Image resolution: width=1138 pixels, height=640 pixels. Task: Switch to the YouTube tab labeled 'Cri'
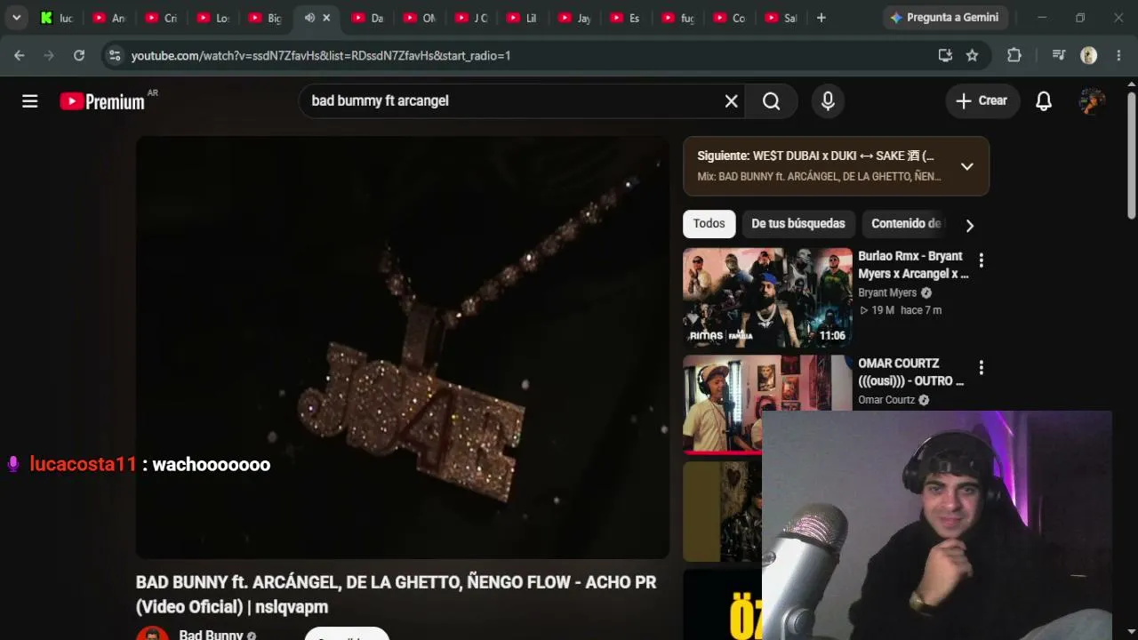161,18
